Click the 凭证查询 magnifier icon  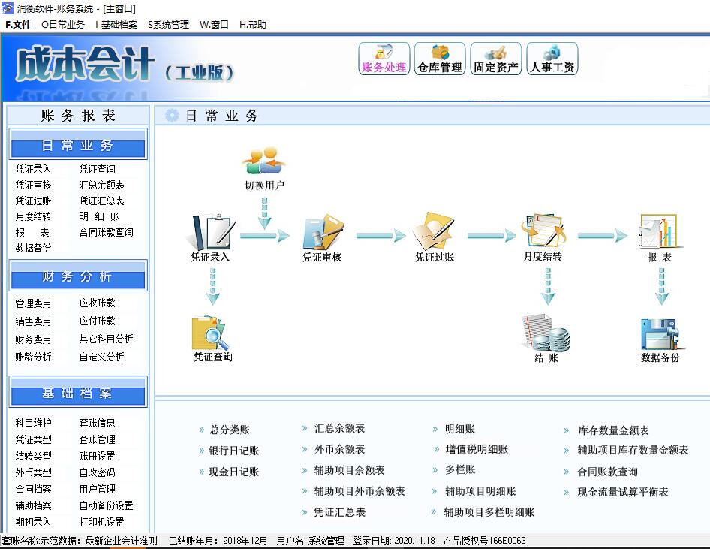click(x=211, y=333)
